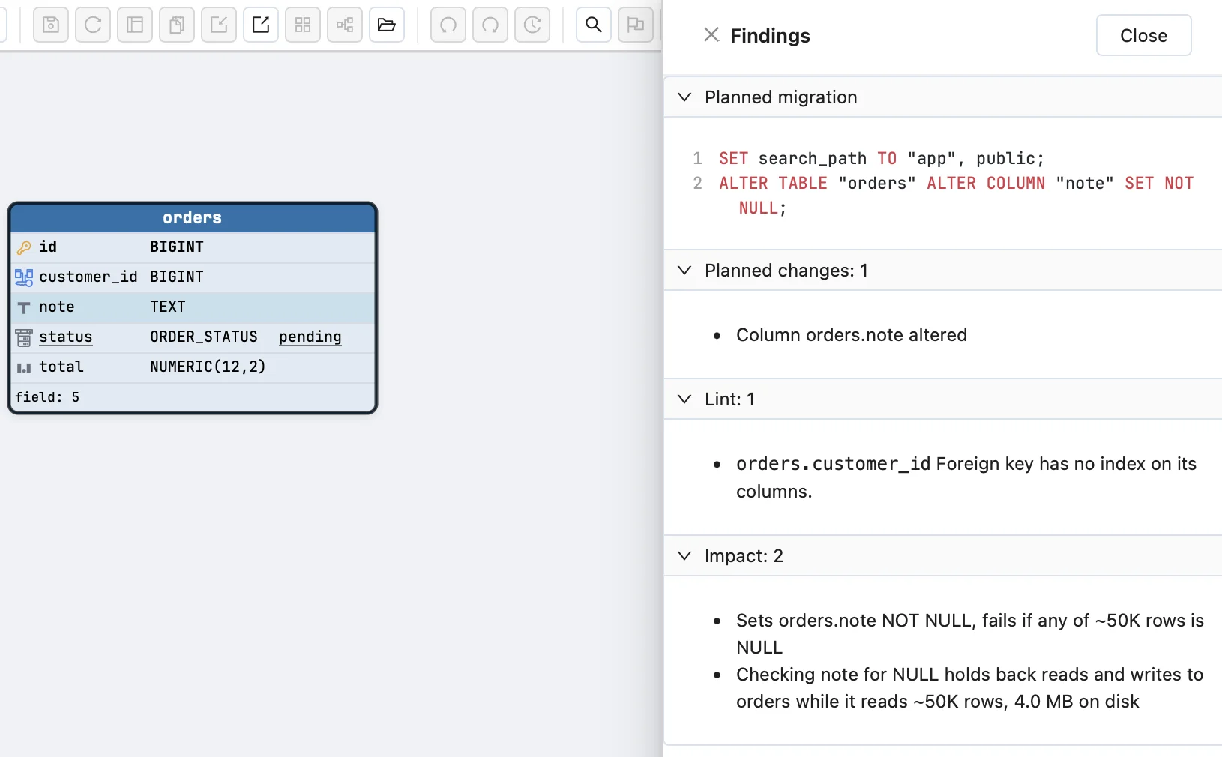Click the save diagram toolbar icon
The image size is (1222, 757).
pyautogui.click(x=51, y=25)
